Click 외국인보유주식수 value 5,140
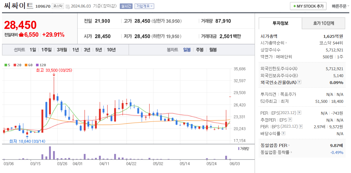Screen dimensions: 351x173 338,75
